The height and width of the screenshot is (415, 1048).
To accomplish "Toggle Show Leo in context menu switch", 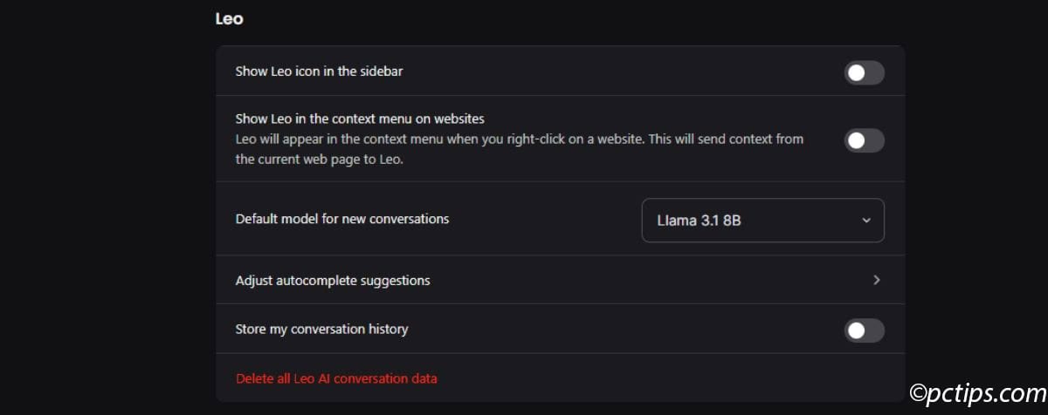I will click(864, 140).
